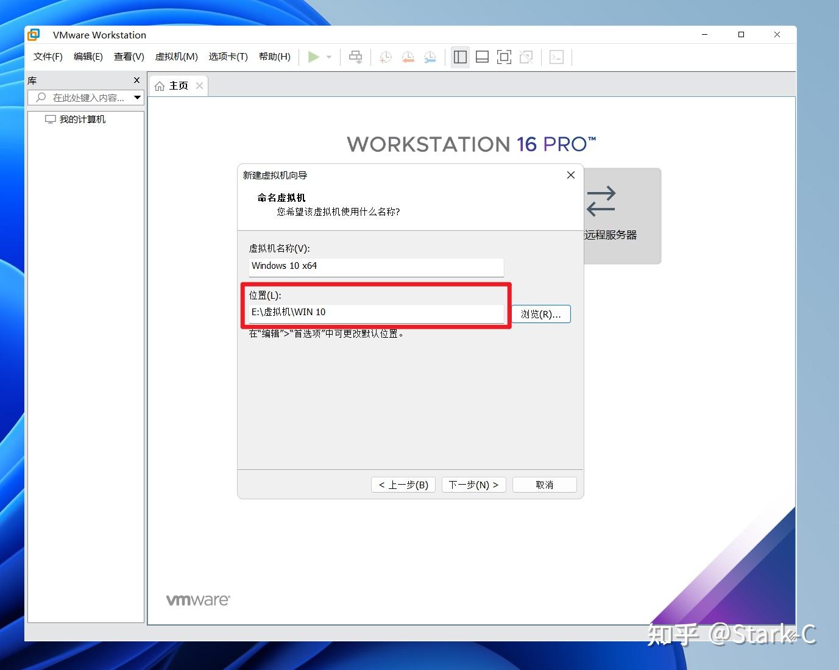Screen dimensions: 839x670
Task: Click 取消 to cancel the wizard
Action: pyautogui.click(x=544, y=484)
